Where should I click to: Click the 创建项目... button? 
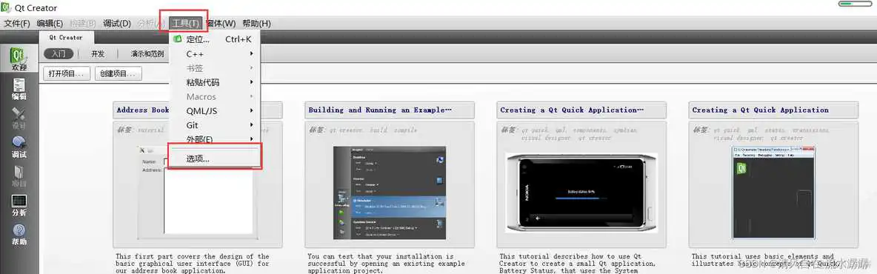[118, 74]
